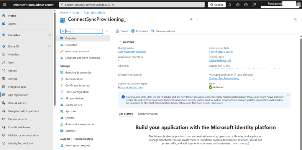Open Preview features in the command bar
This screenshot has height=150, width=302.
click(x=163, y=31)
